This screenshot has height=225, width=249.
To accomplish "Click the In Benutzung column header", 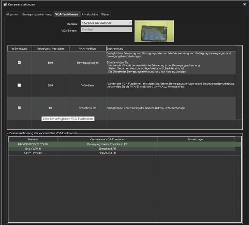I will pos(19,48).
